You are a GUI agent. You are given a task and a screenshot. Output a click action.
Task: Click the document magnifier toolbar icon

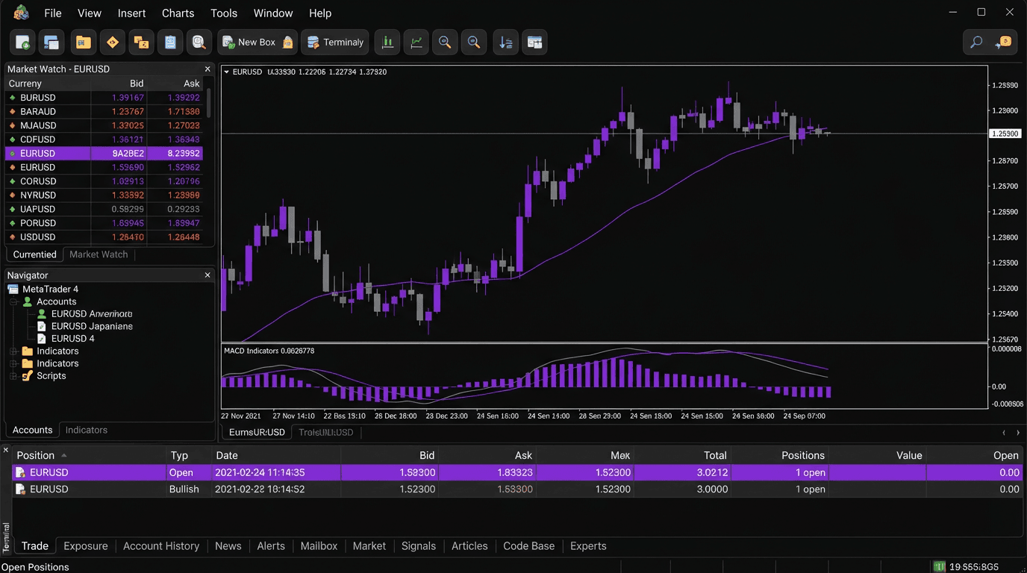click(x=199, y=43)
